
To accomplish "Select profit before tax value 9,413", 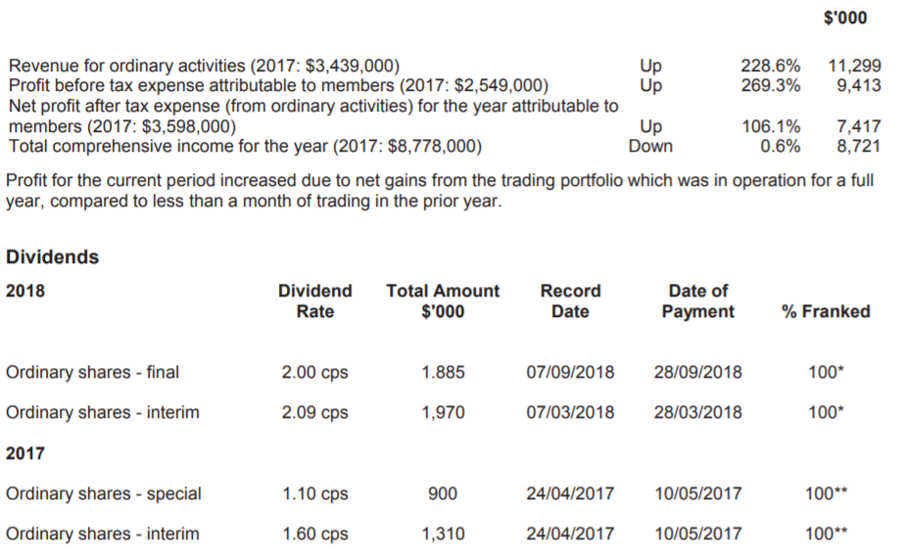I will tap(859, 86).
